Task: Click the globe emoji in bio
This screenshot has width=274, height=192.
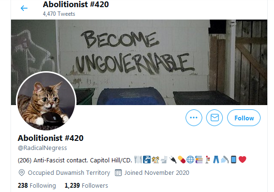Action: pos(190,160)
